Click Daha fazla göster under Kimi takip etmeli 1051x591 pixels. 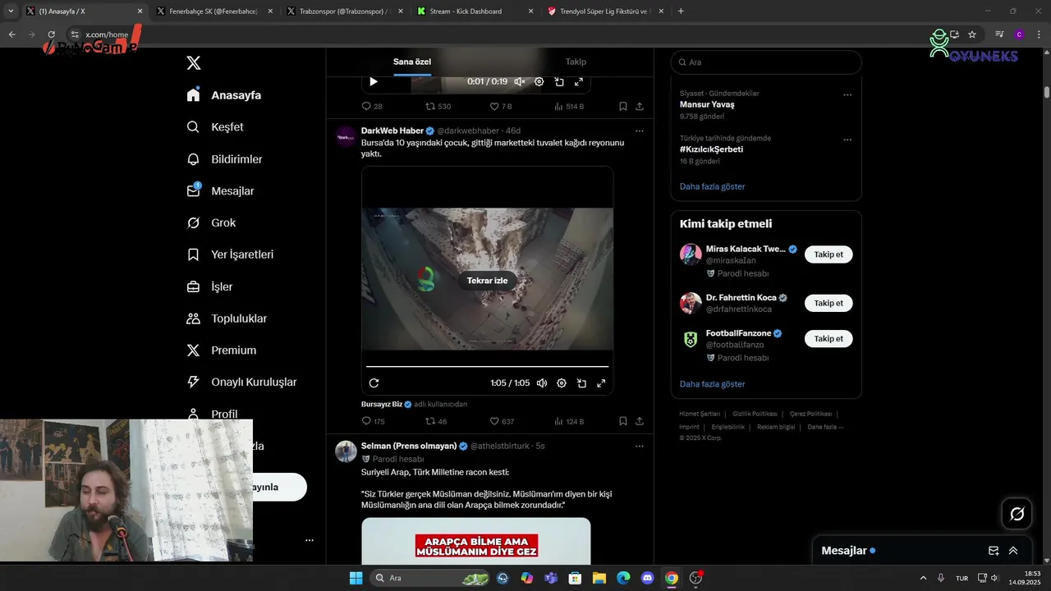(713, 384)
